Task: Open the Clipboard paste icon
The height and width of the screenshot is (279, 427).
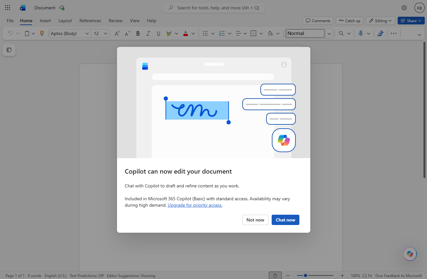Action: pyautogui.click(x=27, y=33)
